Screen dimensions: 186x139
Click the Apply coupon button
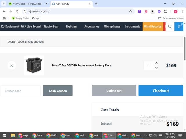click(58, 91)
